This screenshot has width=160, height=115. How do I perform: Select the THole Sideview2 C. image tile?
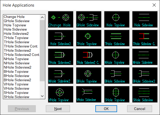tap(89, 57)
